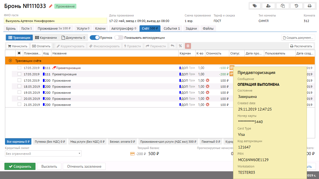This screenshot has height=179, width=319.
Task: Collapse the Транзакции счёта group
Action: click(x=10, y=61)
